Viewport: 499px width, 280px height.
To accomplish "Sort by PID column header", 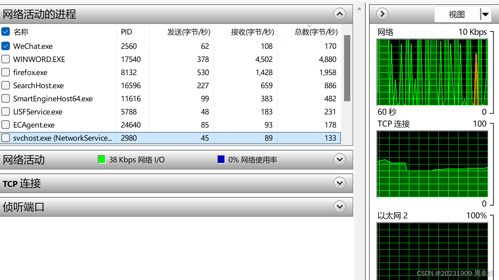I will [x=126, y=32].
